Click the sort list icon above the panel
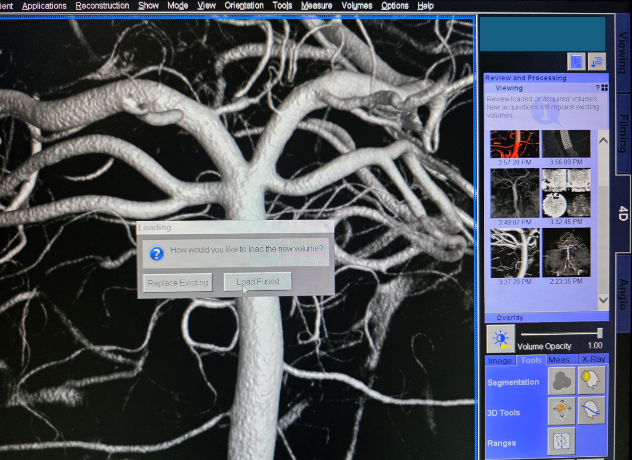632x460 pixels. (597, 62)
